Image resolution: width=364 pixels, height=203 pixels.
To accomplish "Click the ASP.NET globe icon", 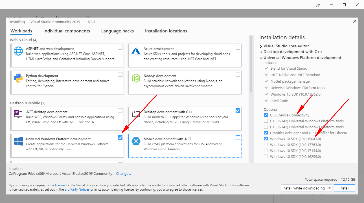I will (x=18, y=51).
